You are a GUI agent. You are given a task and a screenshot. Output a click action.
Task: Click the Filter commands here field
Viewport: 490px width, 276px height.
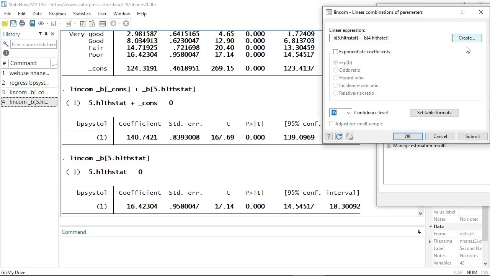coord(34,44)
